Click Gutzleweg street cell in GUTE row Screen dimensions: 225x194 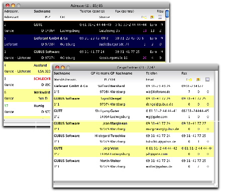[x=109, y=31]
